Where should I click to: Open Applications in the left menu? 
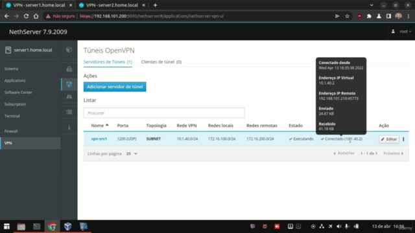(x=15, y=80)
